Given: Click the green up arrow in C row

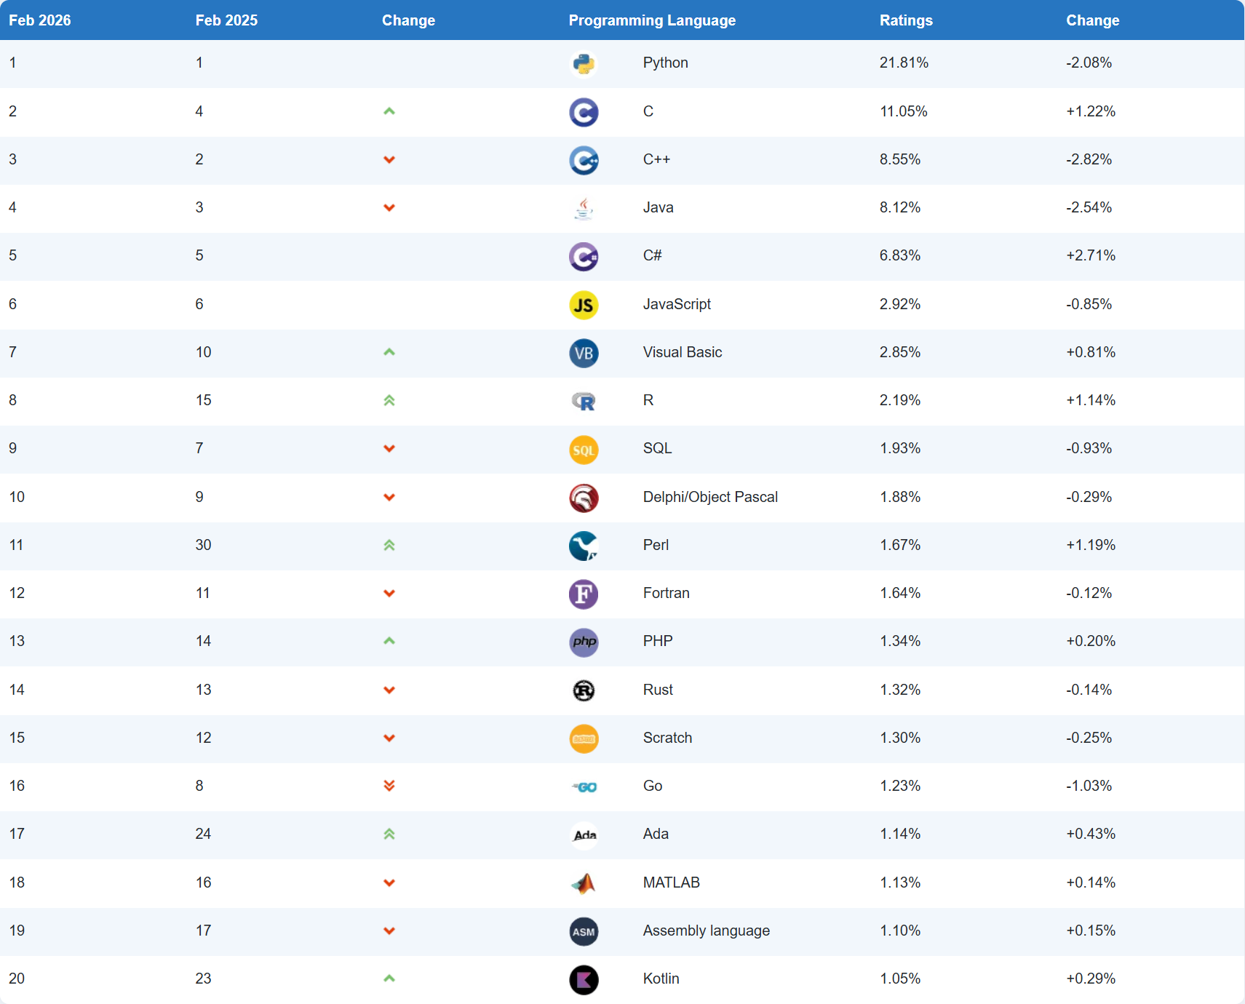Looking at the screenshot, I should click(x=389, y=111).
